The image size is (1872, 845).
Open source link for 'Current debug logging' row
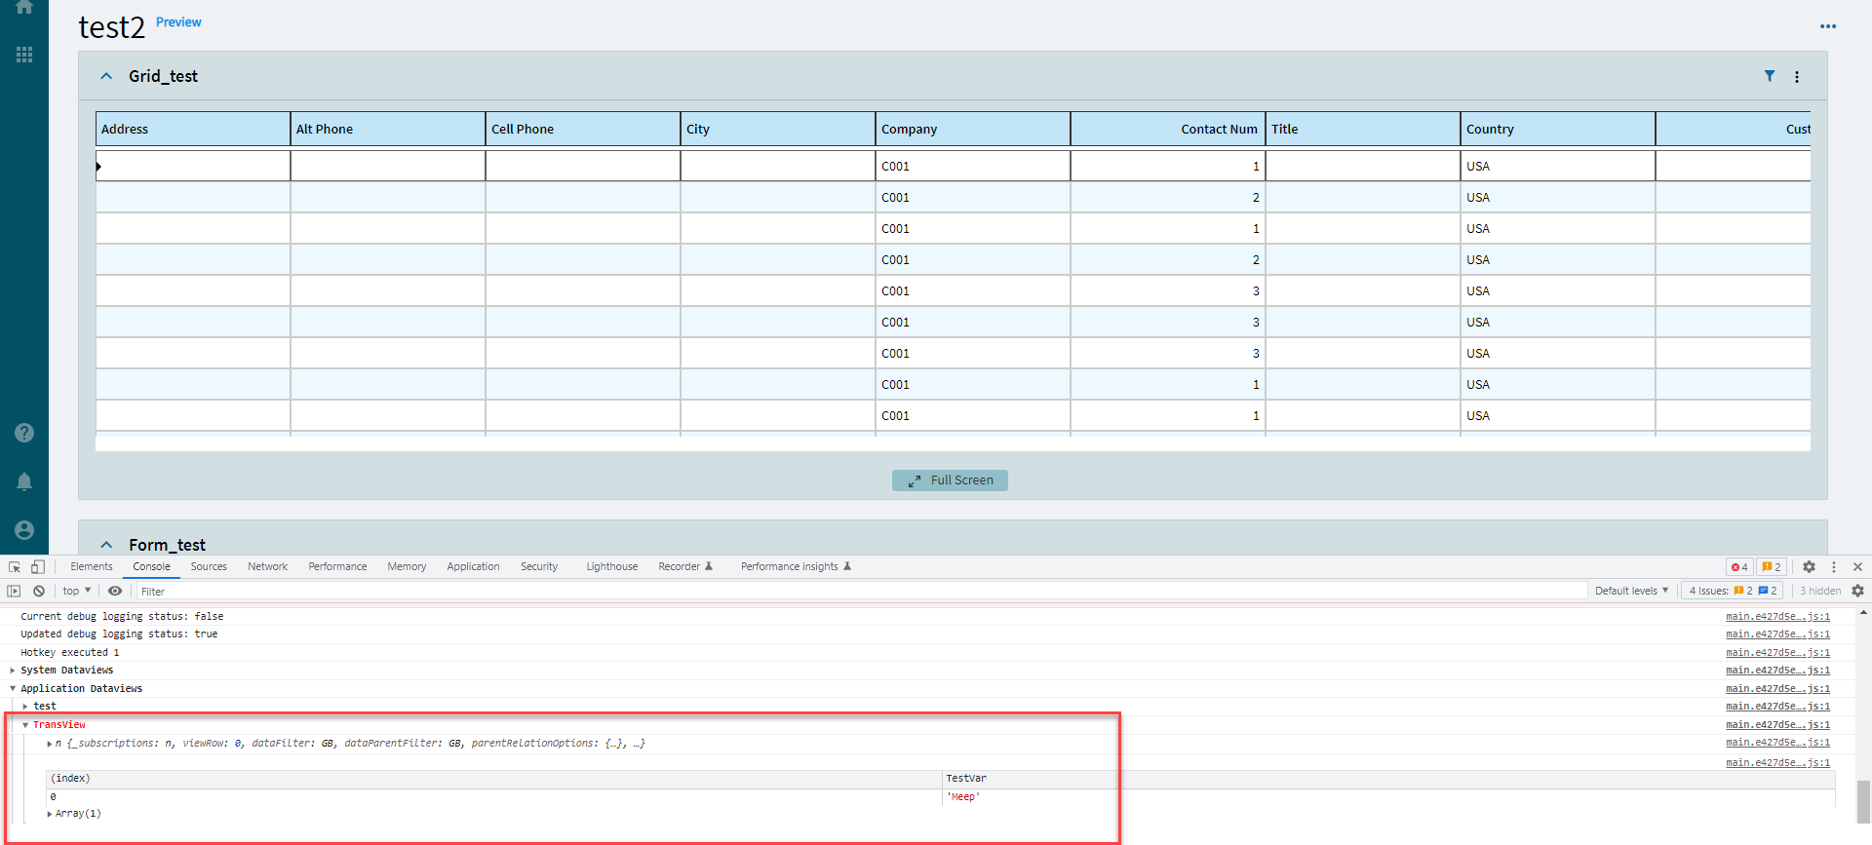[1777, 616]
